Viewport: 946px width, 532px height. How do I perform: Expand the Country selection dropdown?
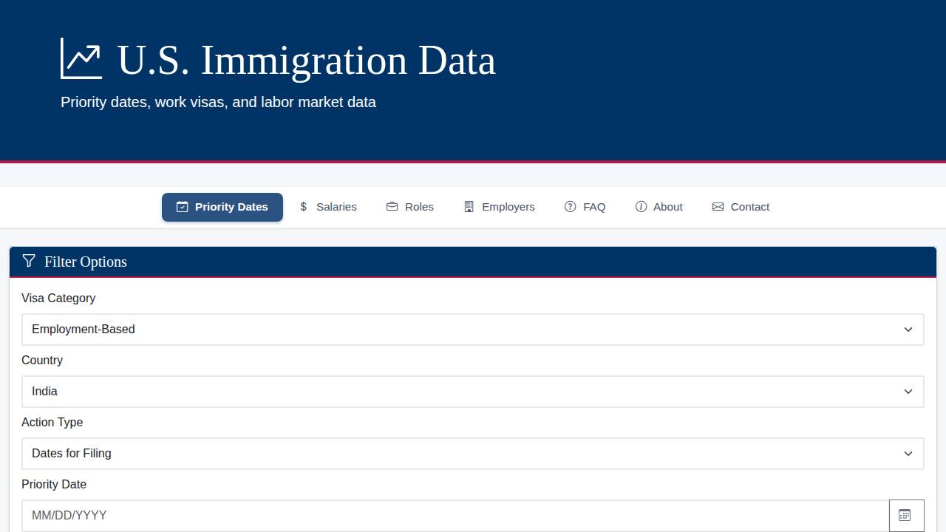point(473,392)
